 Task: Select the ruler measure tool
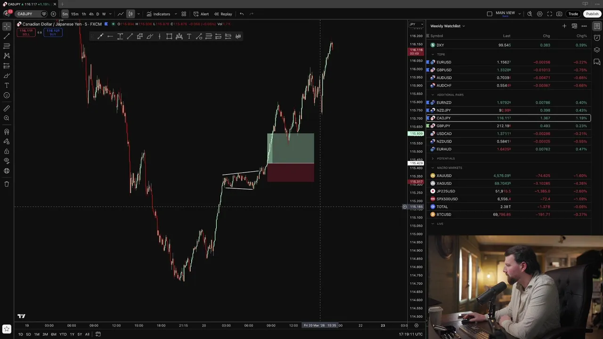click(7, 108)
